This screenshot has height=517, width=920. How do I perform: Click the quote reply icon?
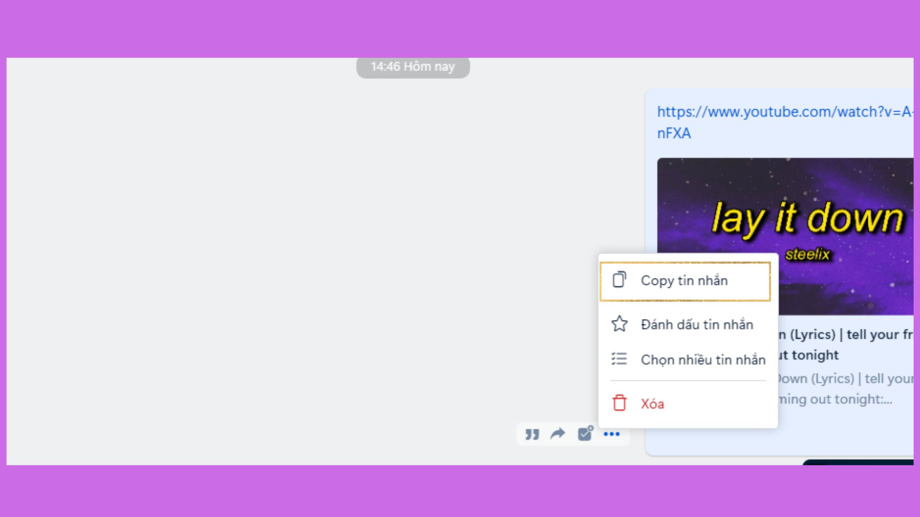coord(532,434)
